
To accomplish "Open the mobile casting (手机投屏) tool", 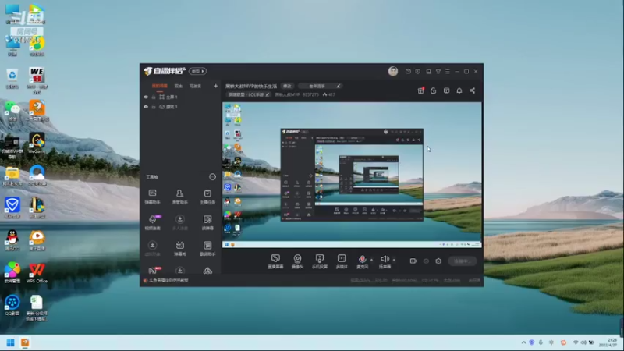I will [x=320, y=261].
